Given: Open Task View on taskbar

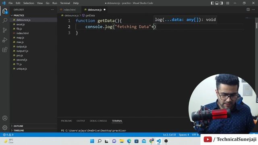Looking at the screenshot, I should 106,141.
